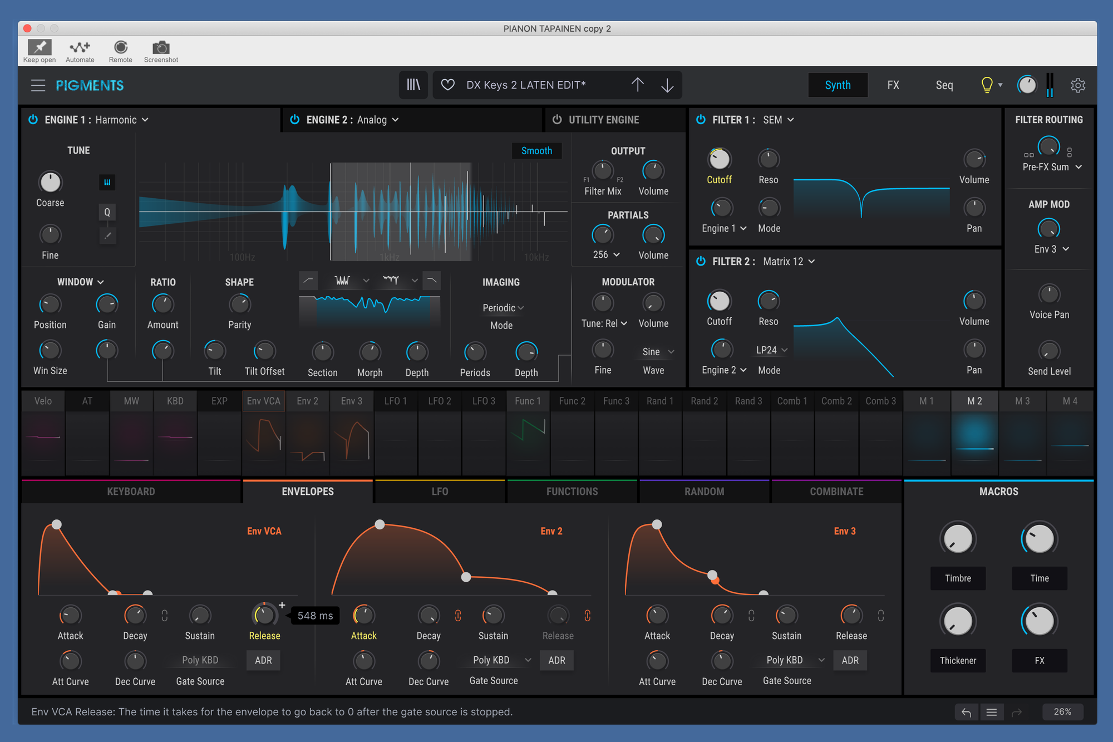Image resolution: width=1113 pixels, height=742 pixels.
Task: Toggle Engine 2 power button
Action: pyautogui.click(x=294, y=120)
